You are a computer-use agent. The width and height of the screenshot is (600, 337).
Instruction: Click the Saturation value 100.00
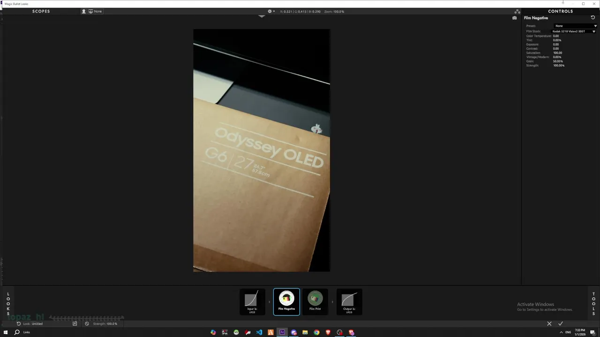557,53
